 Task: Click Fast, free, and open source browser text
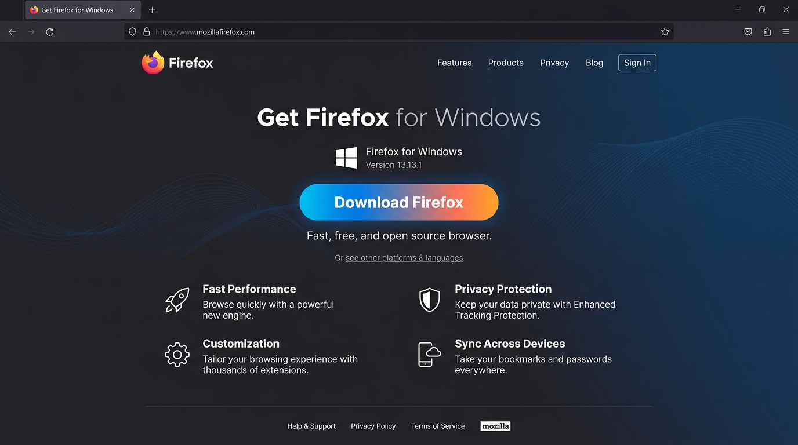coord(399,236)
